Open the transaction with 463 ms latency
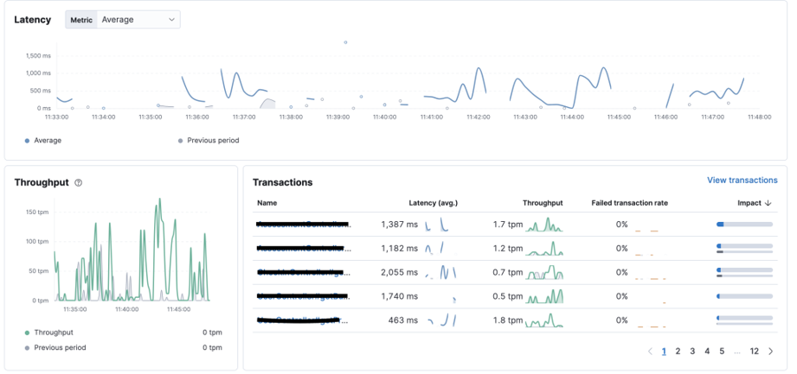Viewport: 797px width, 374px height. (x=304, y=320)
